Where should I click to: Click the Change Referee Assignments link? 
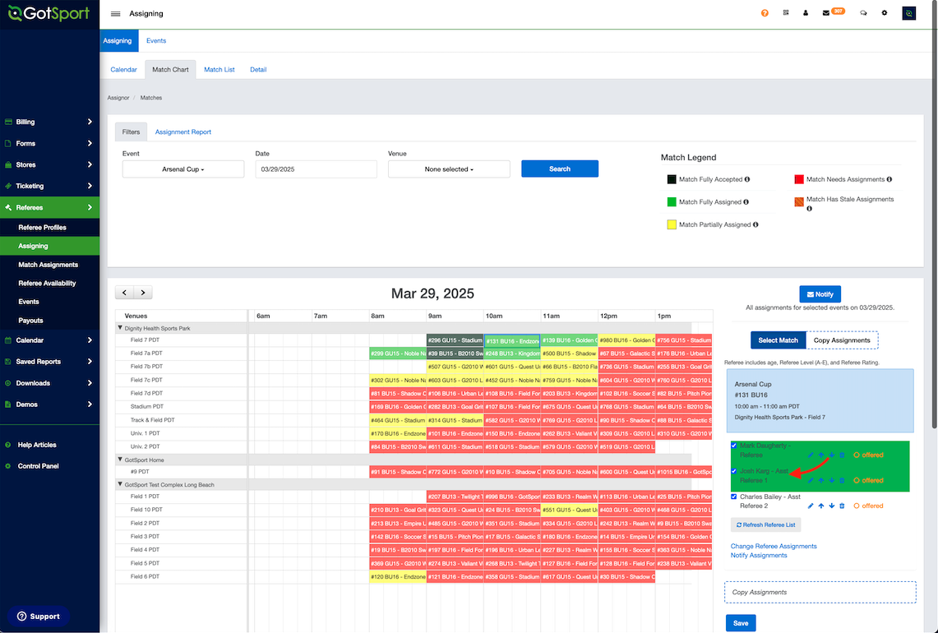pos(774,546)
